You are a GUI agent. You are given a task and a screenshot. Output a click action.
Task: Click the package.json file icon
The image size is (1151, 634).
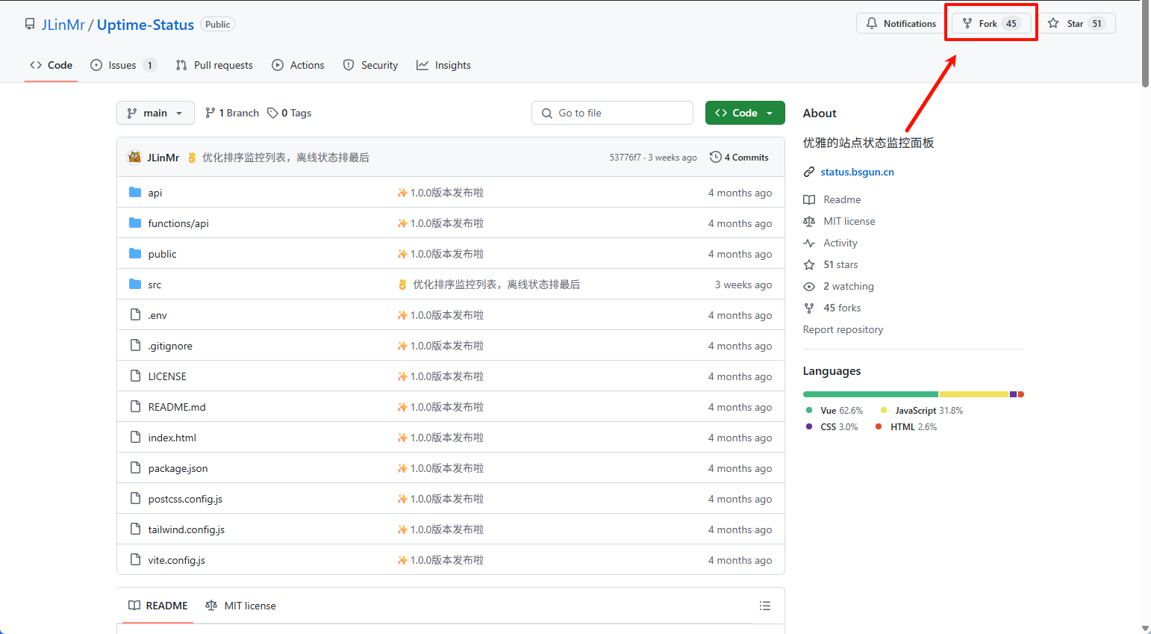click(x=135, y=467)
